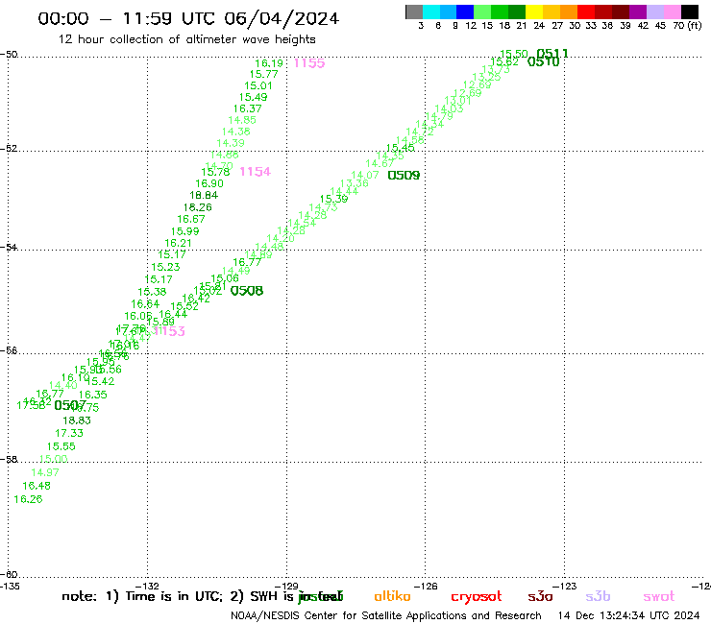711x624 pixels.
Task: Click the wave height value 18.83
Action: coord(77,420)
